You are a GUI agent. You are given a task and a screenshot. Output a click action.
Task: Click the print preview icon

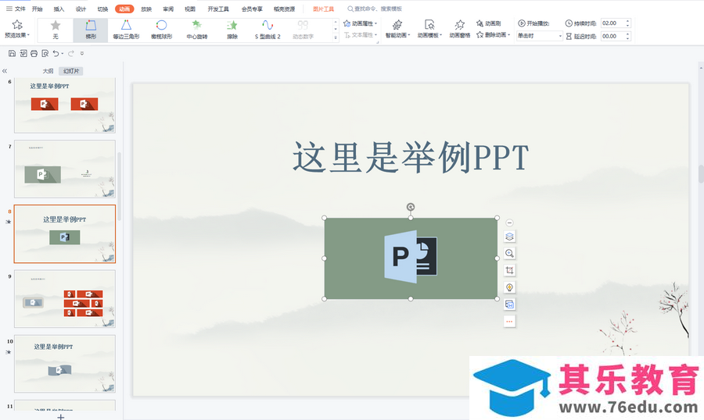(45, 53)
